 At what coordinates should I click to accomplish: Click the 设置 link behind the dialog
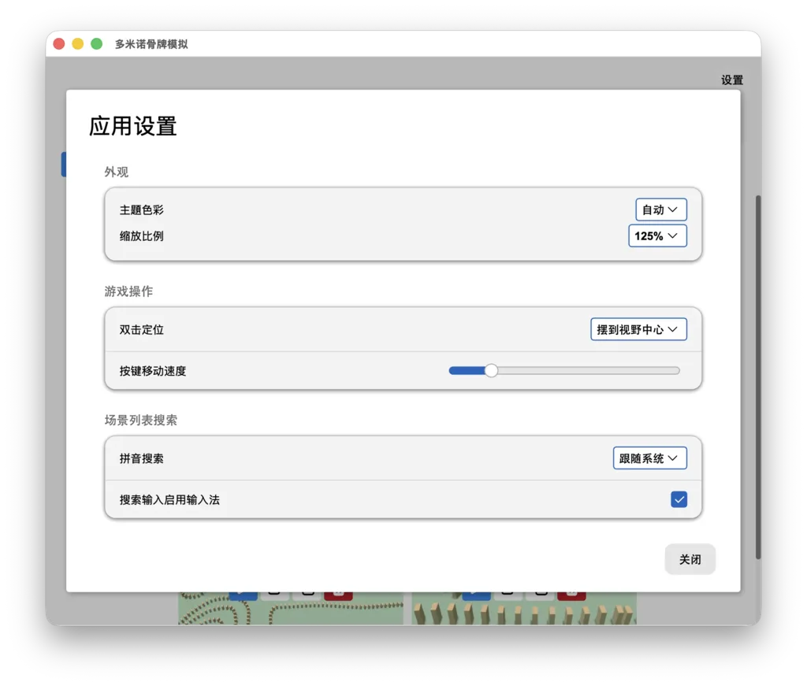point(732,80)
